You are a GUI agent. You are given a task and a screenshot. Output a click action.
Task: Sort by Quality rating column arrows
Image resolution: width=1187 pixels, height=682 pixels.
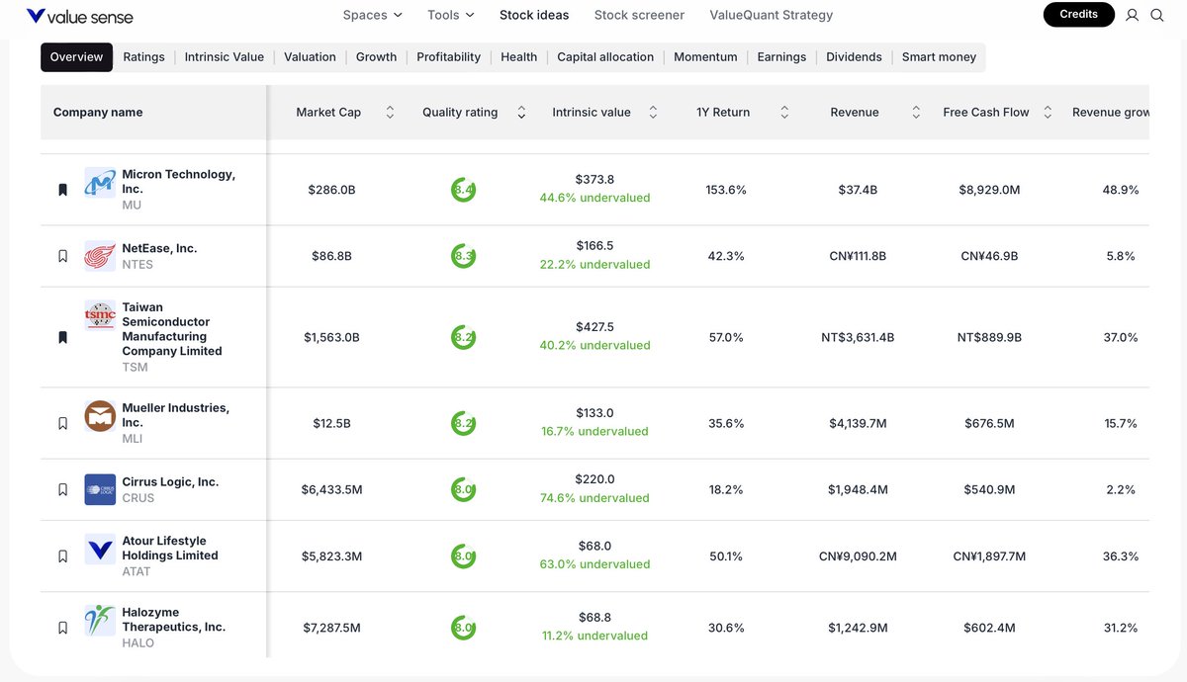521,113
